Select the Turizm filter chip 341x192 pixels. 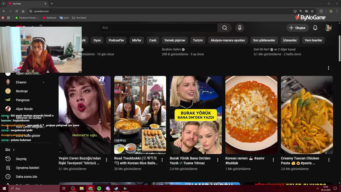pyautogui.click(x=198, y=40)
